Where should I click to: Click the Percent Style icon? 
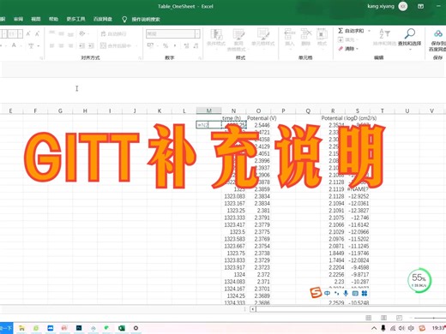coord(166,45)
